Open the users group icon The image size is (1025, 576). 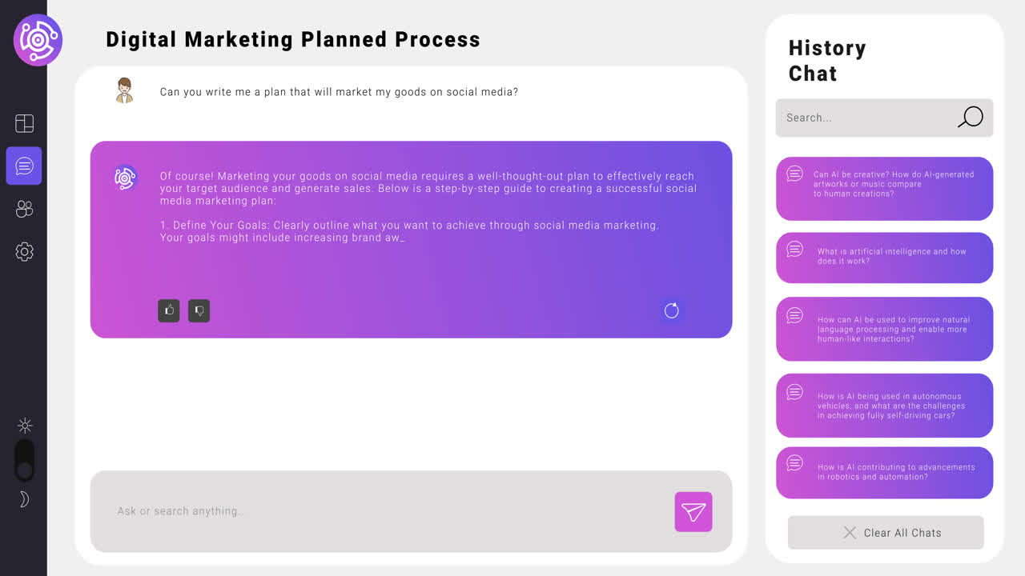tap(24, 209)
